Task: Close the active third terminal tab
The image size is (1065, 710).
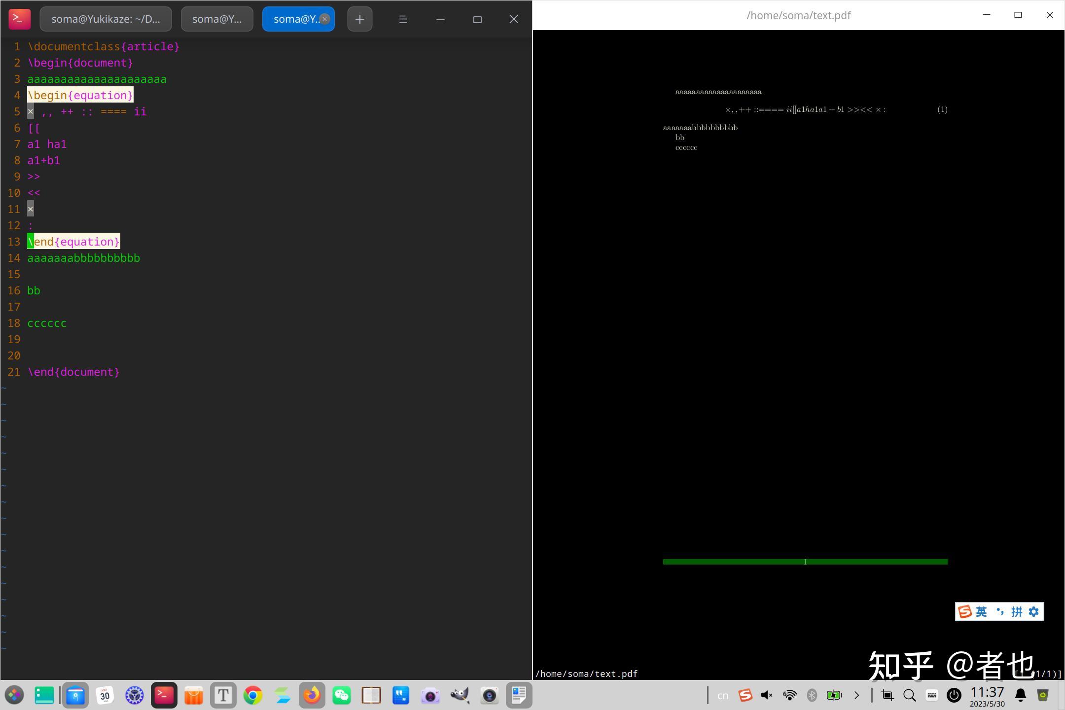Action: click(324, 19)
